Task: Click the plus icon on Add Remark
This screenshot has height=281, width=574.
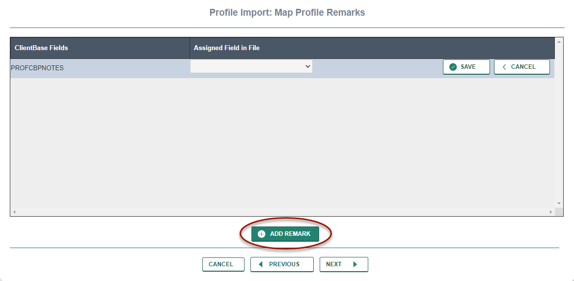Action: pyautogui.click(x=261, y=234)
